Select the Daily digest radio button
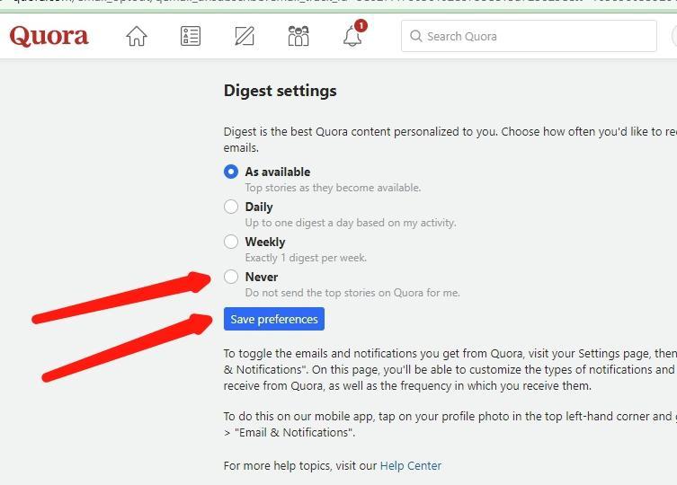The width and height of the screenshot is (677, 485). coord(231,207)
